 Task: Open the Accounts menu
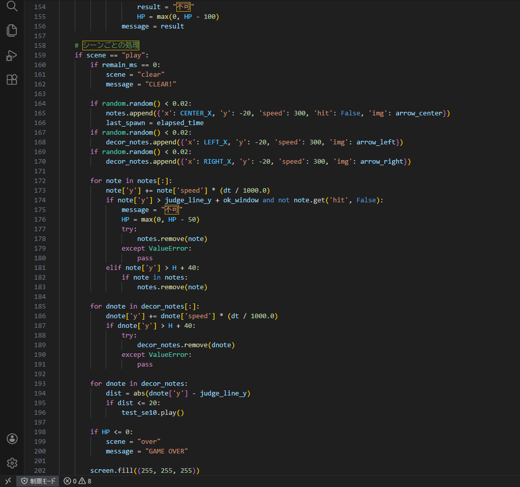coord(12,438)
